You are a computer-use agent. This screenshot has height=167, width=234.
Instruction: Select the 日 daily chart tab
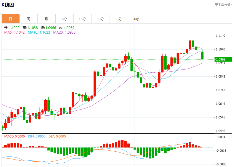click(11, 19)
